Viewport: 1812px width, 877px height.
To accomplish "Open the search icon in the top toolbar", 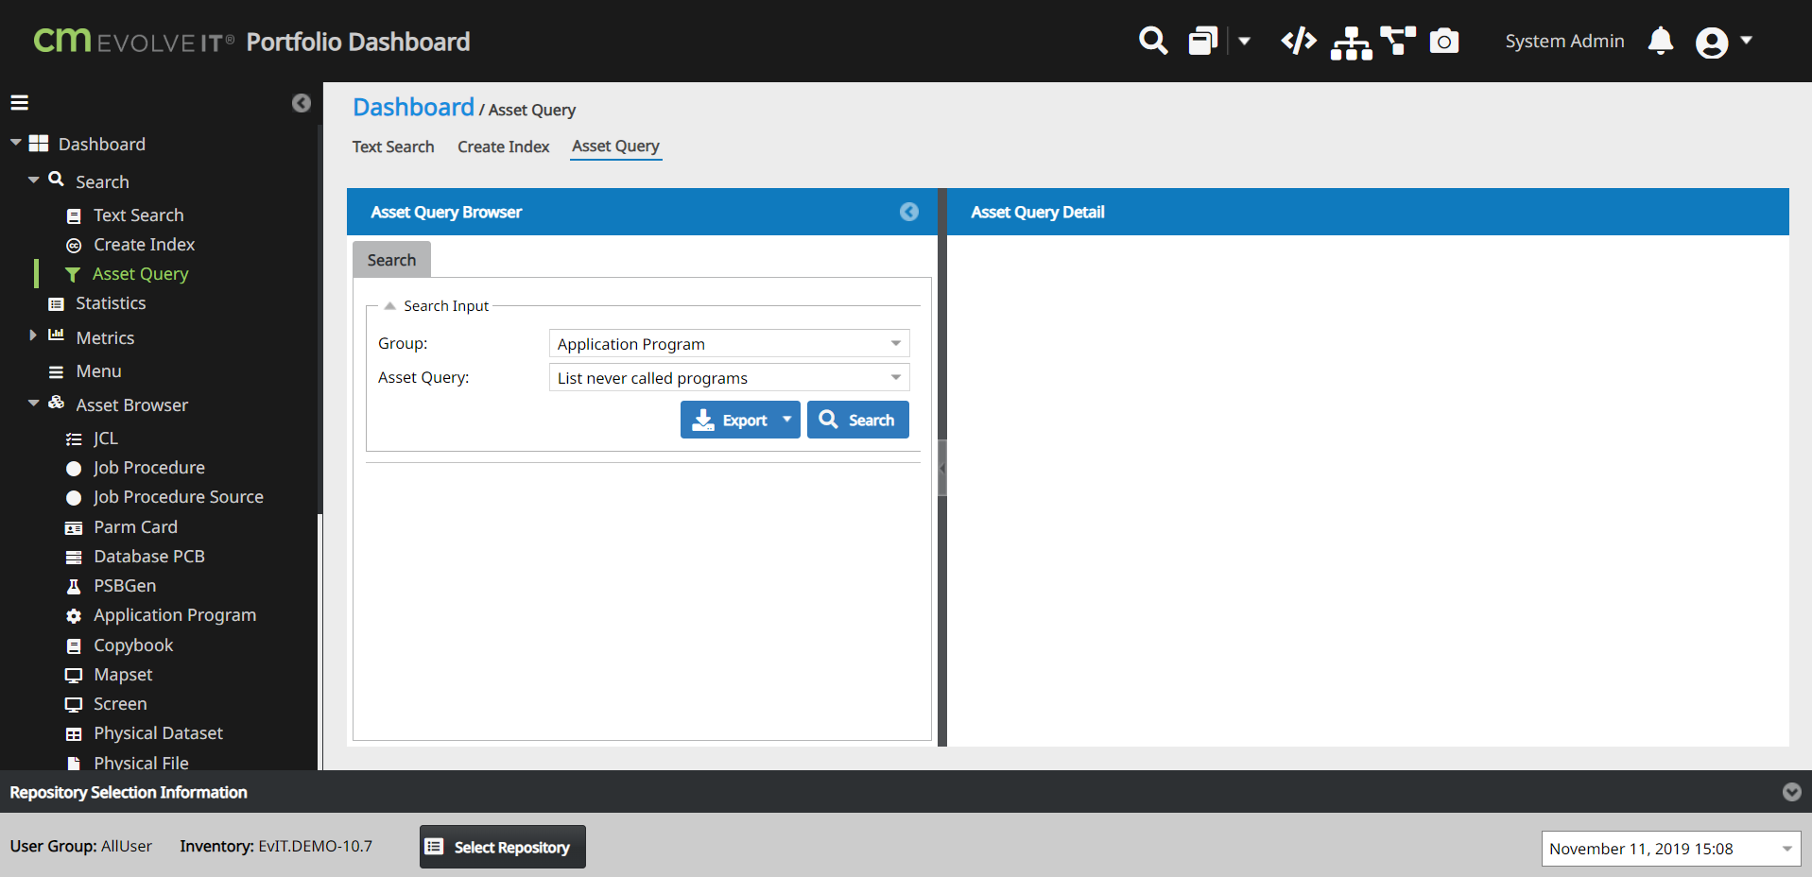I will point(1152,42).
